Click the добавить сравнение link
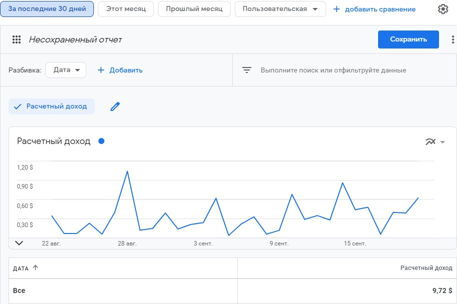 [x=374, y=9]
